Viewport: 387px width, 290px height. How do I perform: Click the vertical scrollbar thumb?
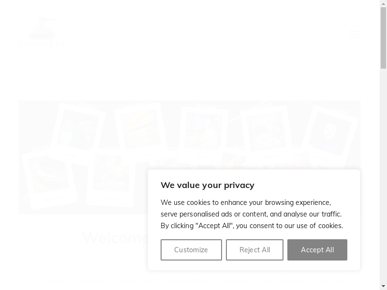coord(383,39)
